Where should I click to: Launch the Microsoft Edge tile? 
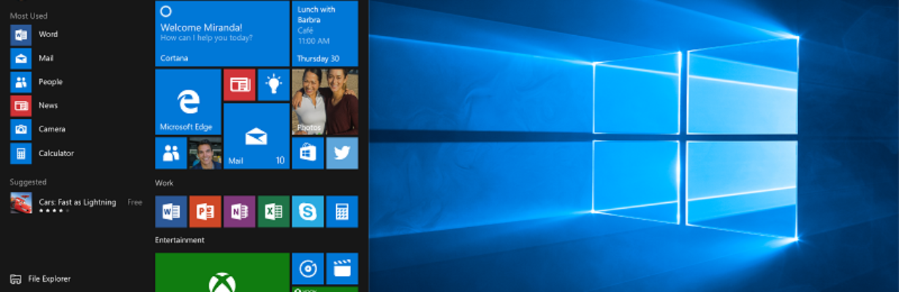[188, 102]
